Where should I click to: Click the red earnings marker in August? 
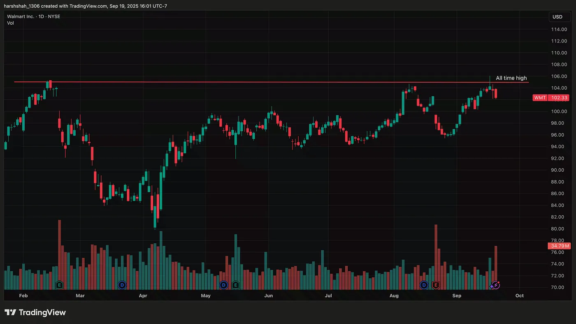tap(436, 284)
